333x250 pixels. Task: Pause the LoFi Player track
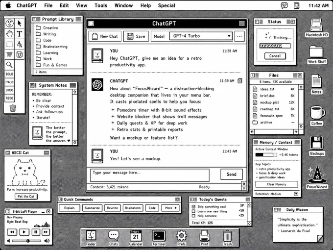pyautogui.click(x=36, y=232)
